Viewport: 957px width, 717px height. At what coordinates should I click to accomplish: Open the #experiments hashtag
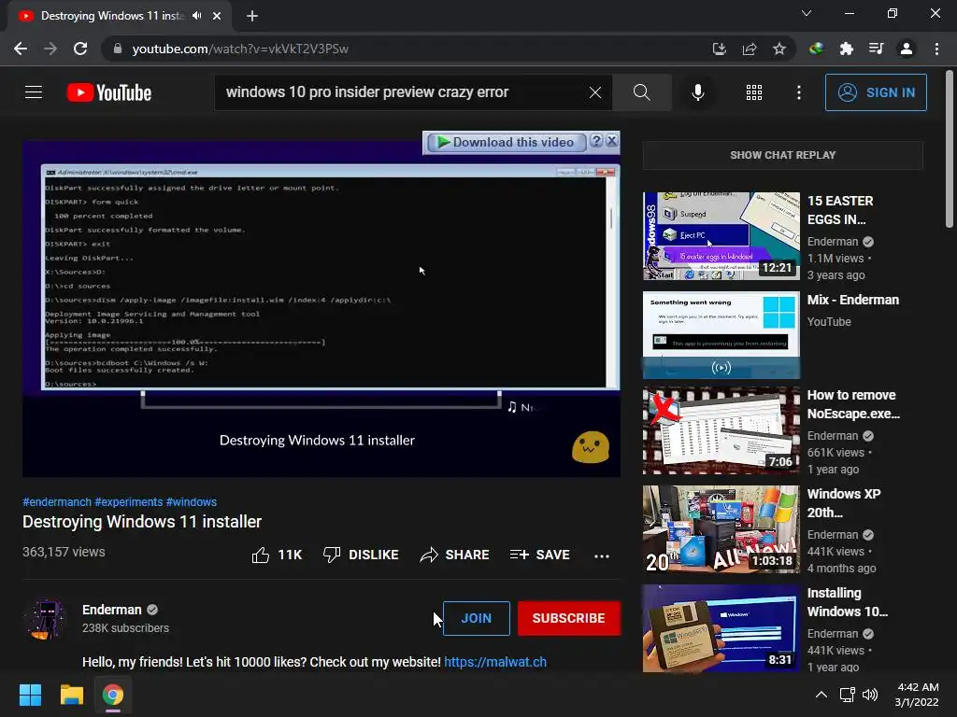(129, 501)
